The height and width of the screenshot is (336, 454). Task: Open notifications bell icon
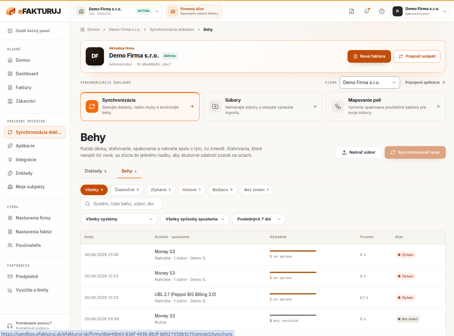(x=366, y=11)
